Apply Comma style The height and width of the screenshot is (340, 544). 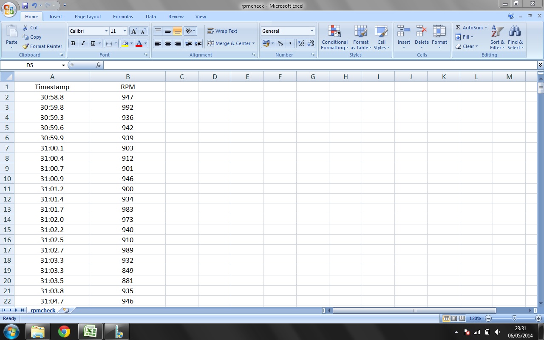290,43
